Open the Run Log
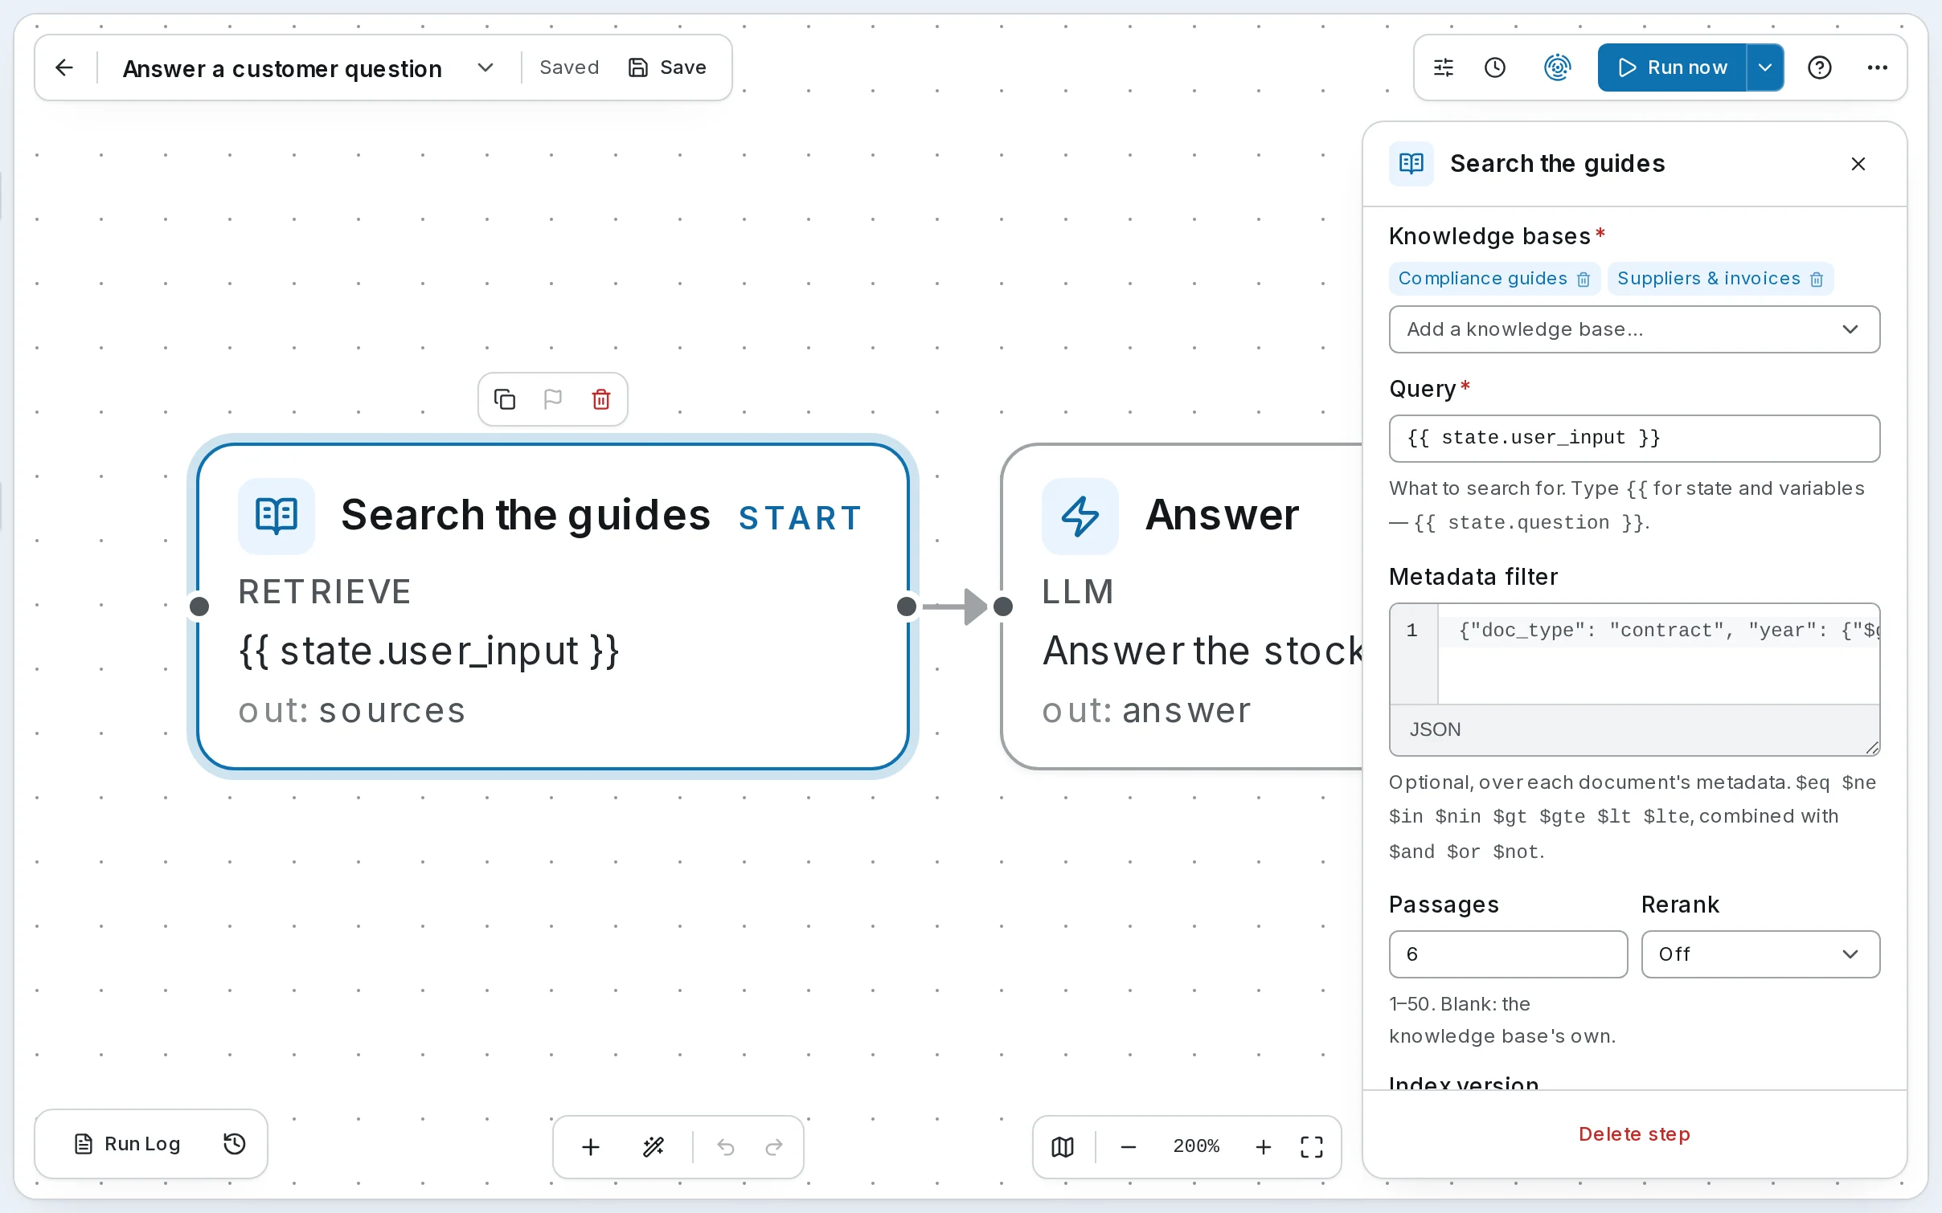This screenshot has height=1213, width=1942. pos(127,1144)
